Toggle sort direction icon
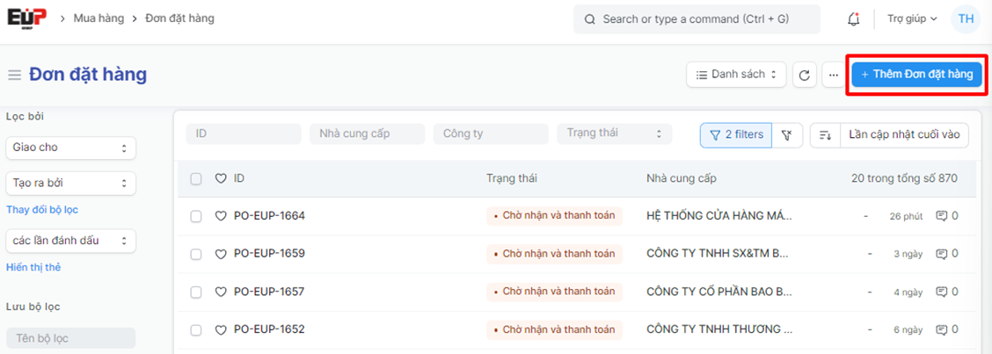This screenshot has width=992, height=354. pyautogui.click(x=825, y=134)
